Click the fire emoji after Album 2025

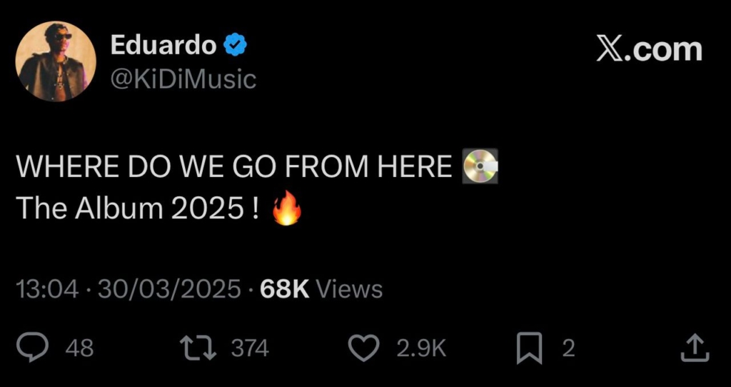click(x=287, y=208)
